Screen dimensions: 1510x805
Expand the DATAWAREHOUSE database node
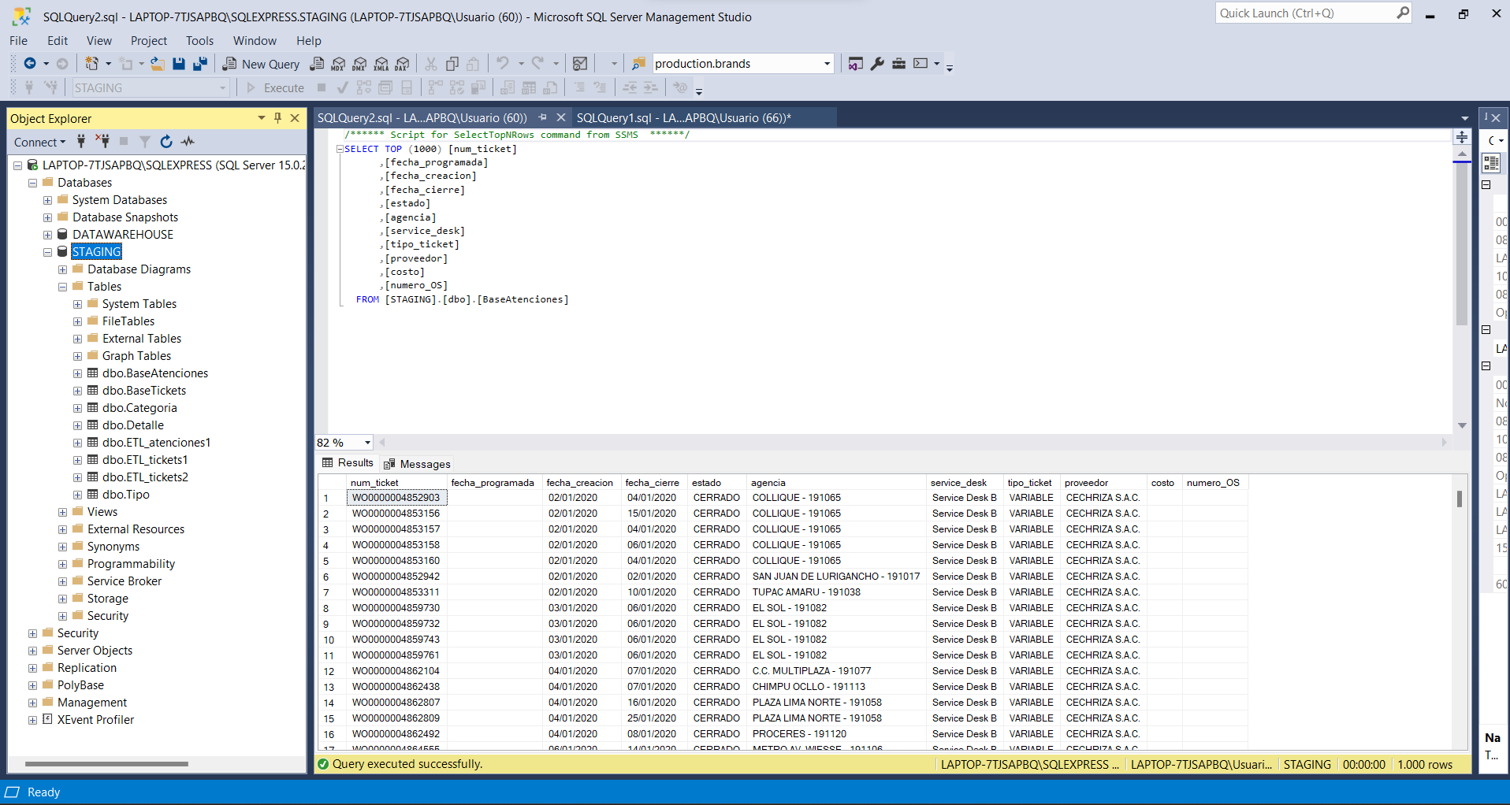(x=47, y=235)
